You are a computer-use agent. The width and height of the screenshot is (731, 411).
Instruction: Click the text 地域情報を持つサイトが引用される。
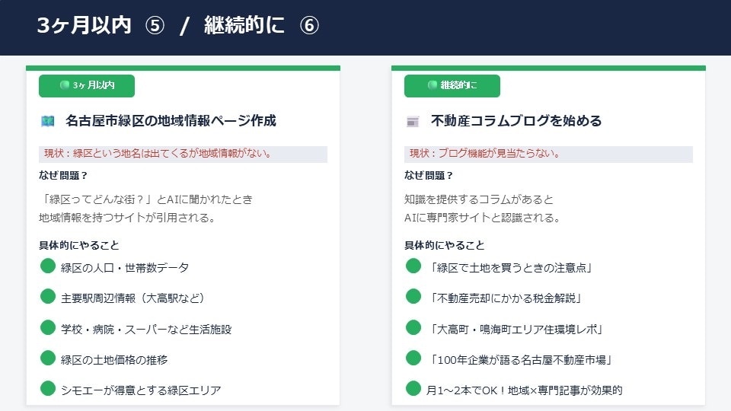tap(127, 218)
